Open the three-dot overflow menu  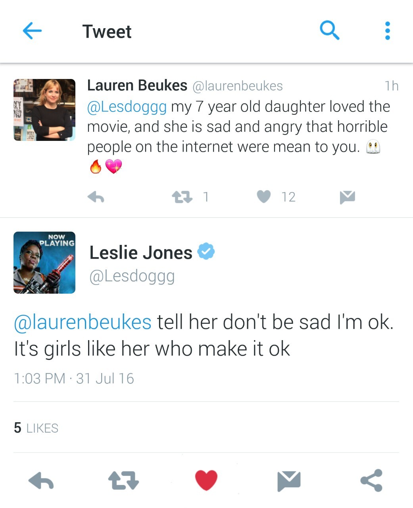tap(387, 31)
